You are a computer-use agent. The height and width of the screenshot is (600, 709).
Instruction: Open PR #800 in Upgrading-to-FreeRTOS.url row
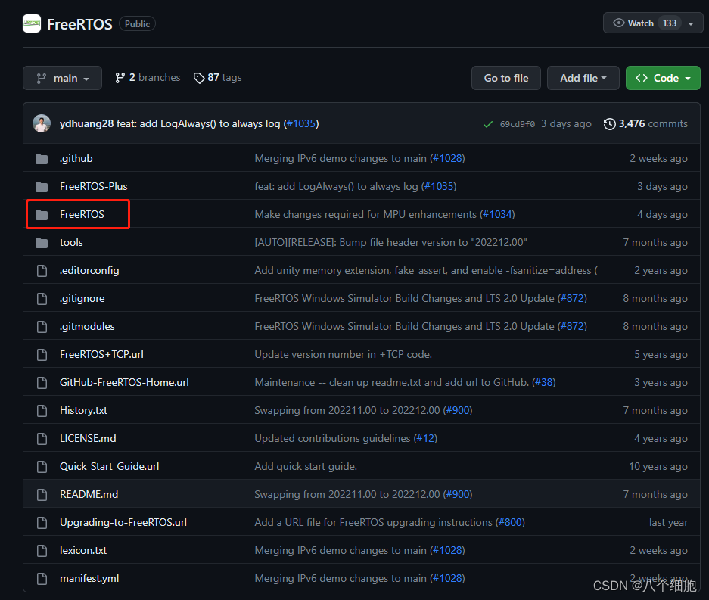[x=510, y=523]
